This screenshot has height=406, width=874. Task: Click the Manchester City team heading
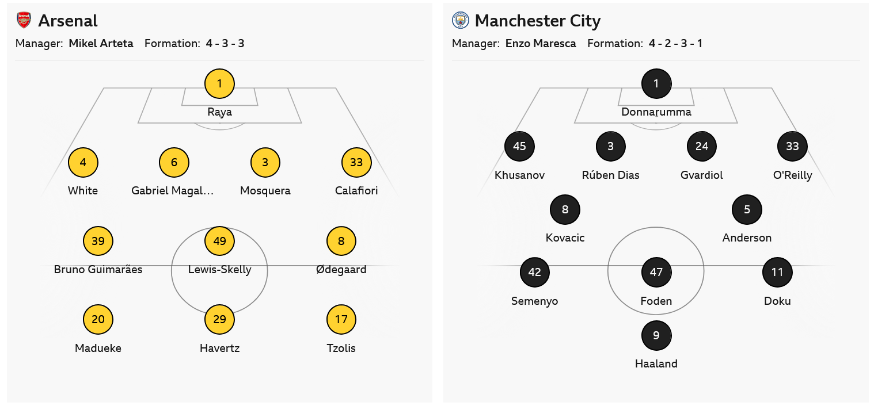[x=538, y=21]
